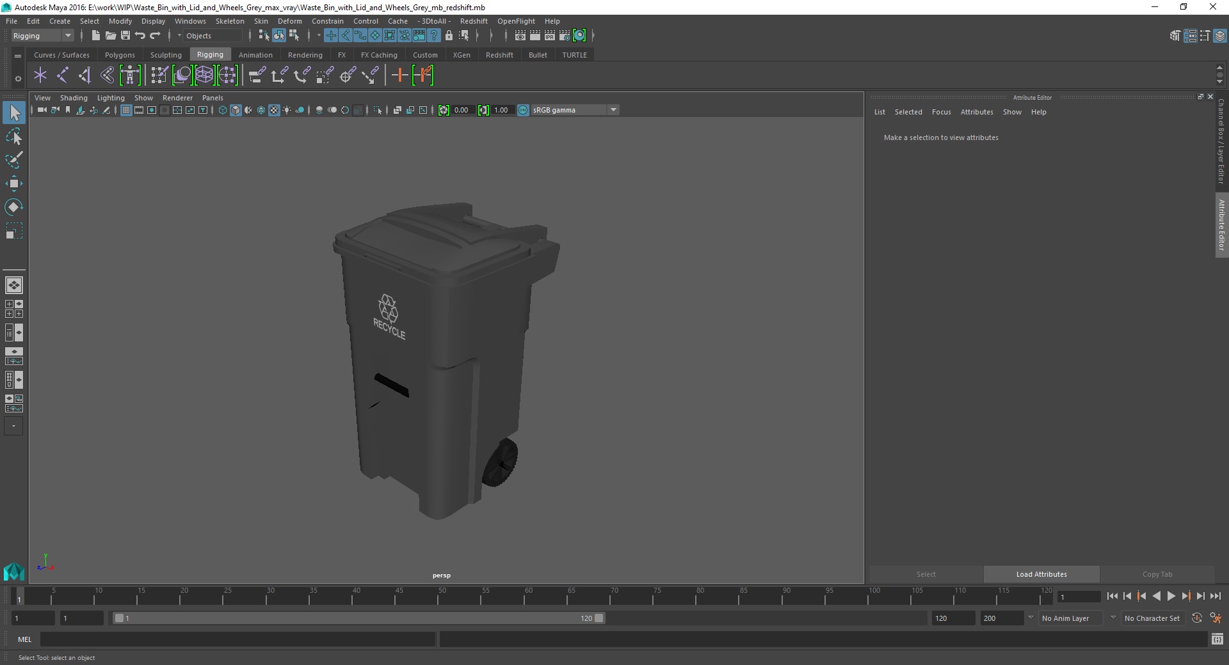
Task: Open the HumanIK character shelf icon
Action: [x=130, y=75]
